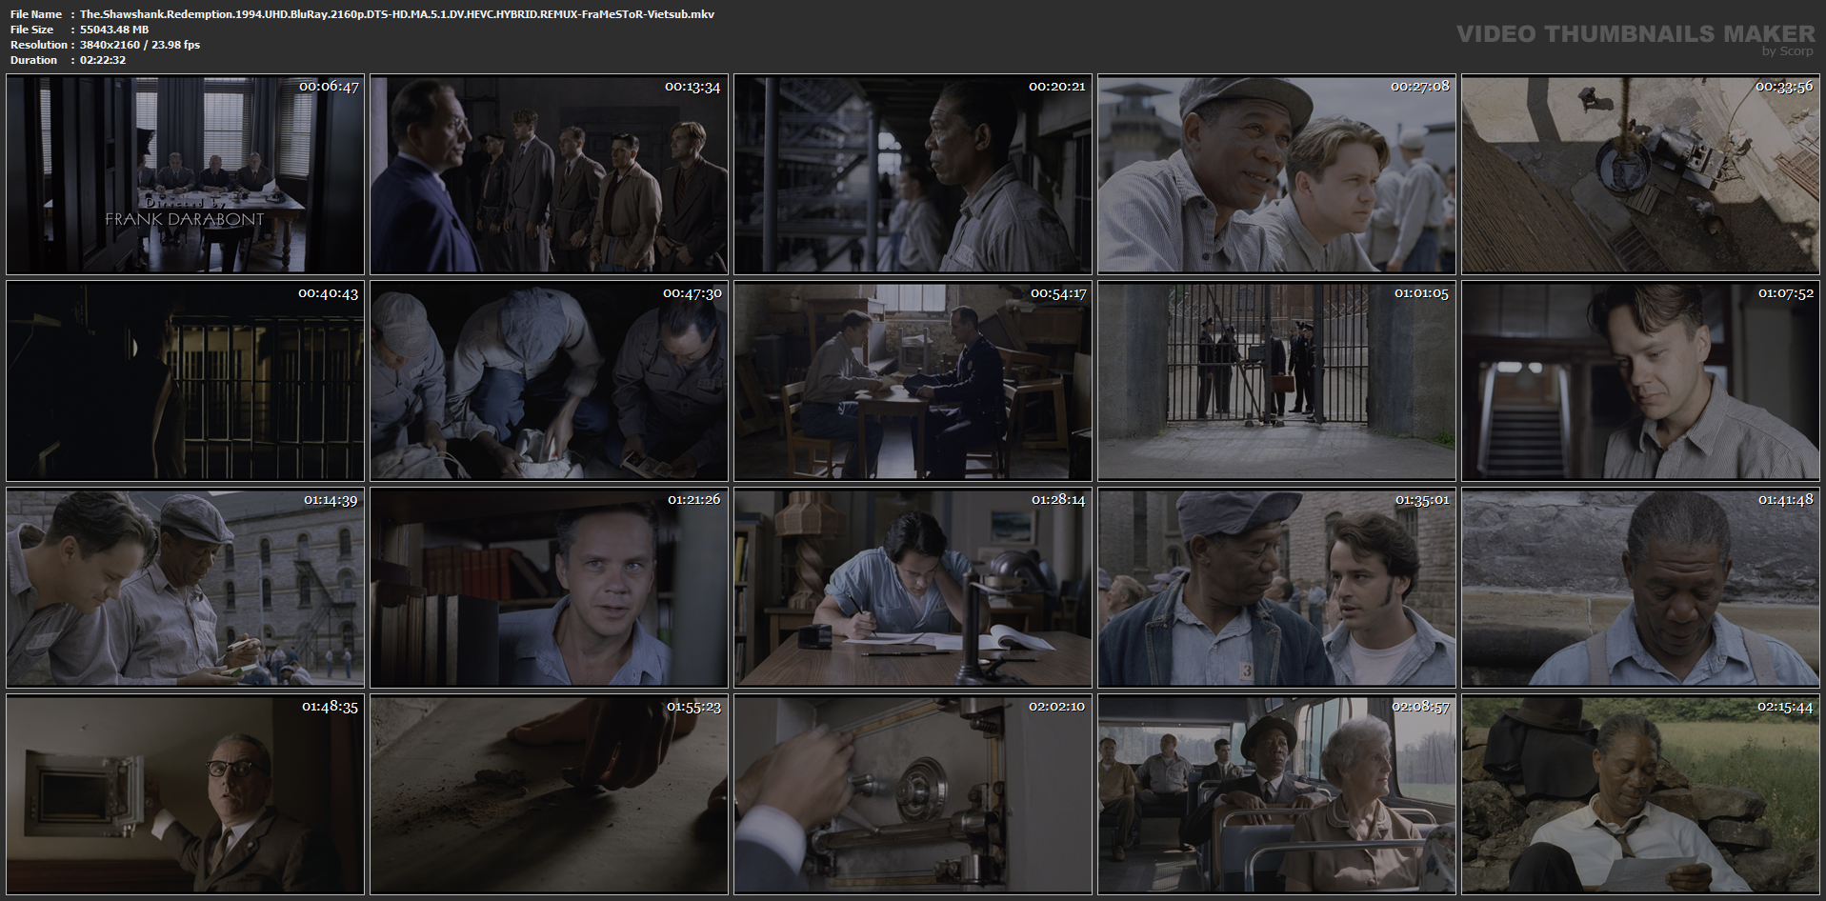Open the thumbnail at 01:41:48

(1640, 588)
